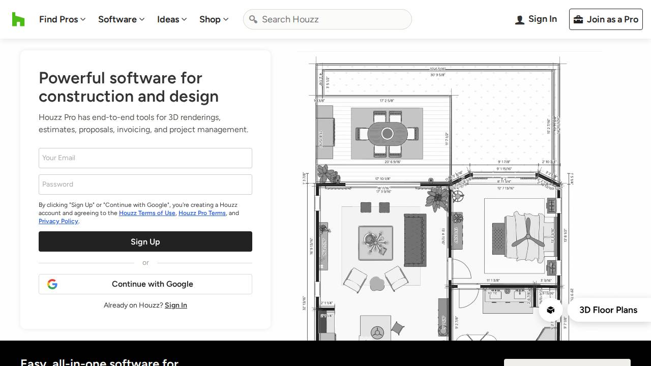This screenshot has height=366, width=651.
Task: Click the 3D cube icon near Floor Plans
Action: tap(551, 310)
